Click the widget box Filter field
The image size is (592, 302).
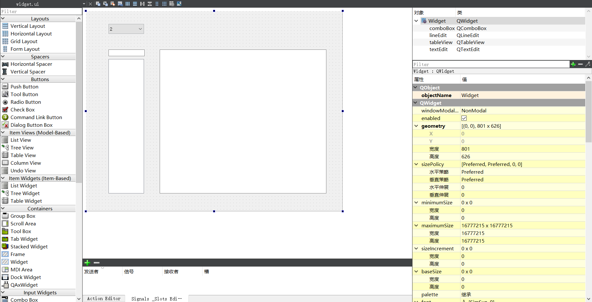41,11
